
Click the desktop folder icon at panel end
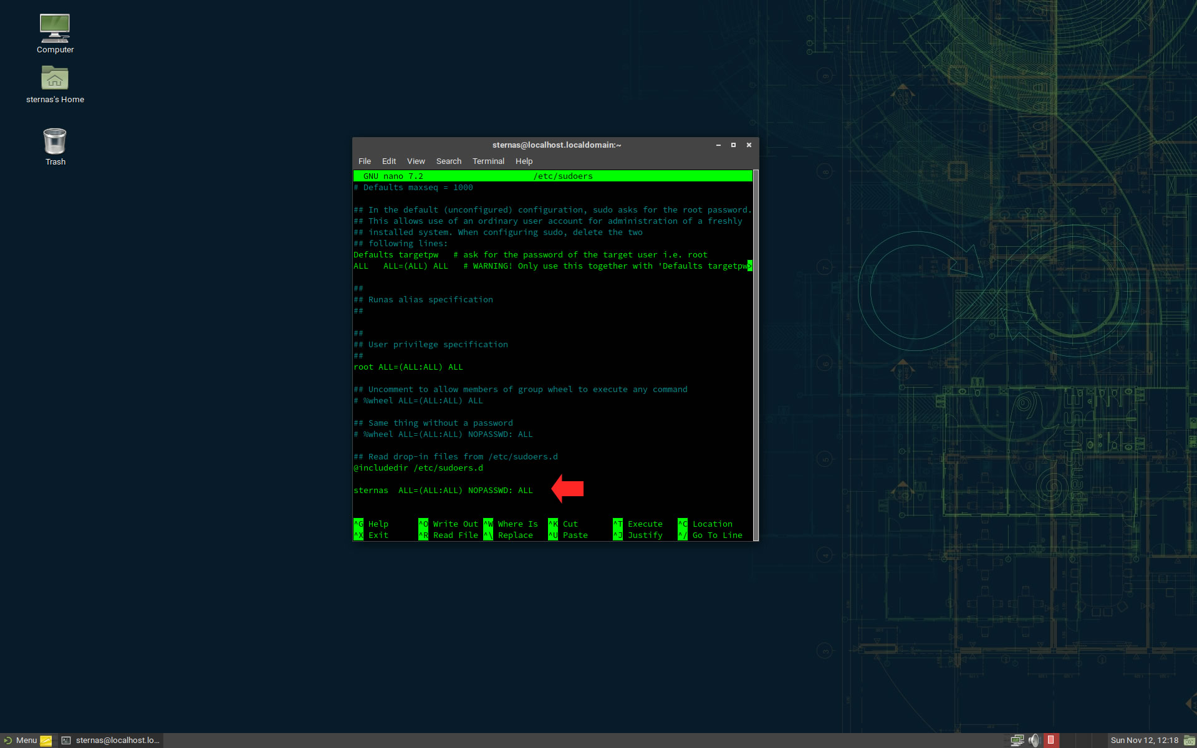pyautogui.click(x=1189, y=741)
